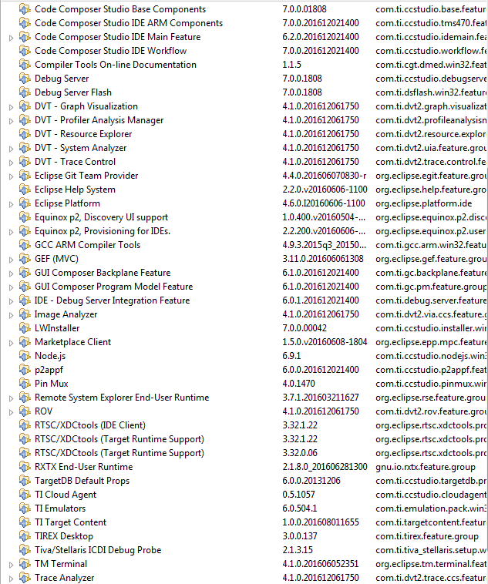The width and height of the screenshot is (488, 584).
Task: Click the gnu.io.rxtx.feature.group ID
Action: coord(426,467)
